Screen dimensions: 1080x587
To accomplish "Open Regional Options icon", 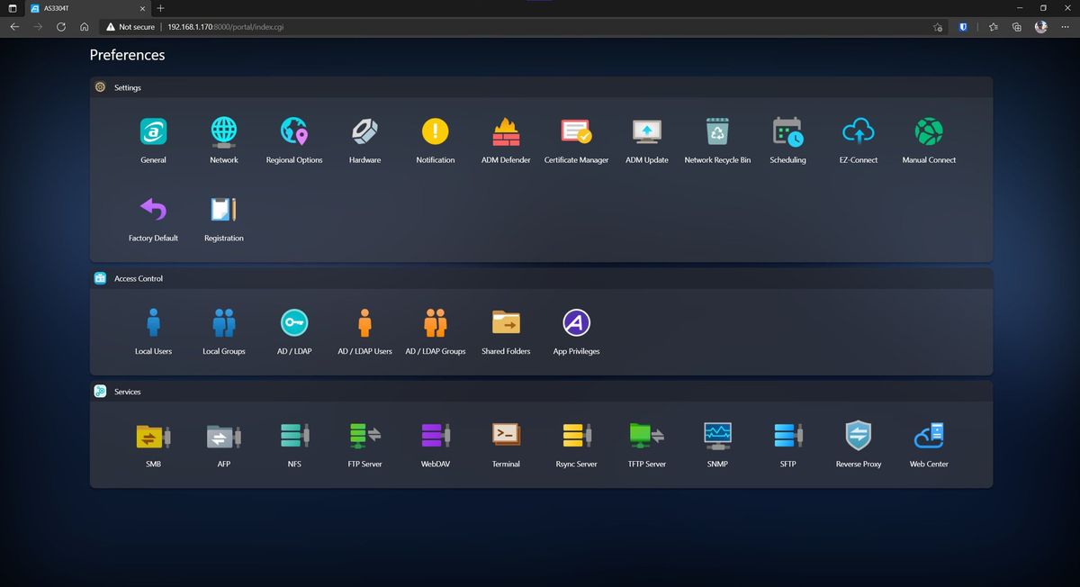I will pyautogui.click(x=294, y=131).
